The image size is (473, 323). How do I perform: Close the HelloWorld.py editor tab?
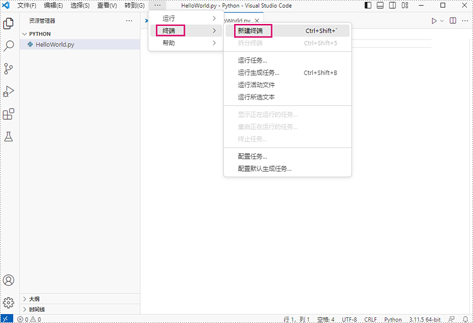click(x=257, y=21)
